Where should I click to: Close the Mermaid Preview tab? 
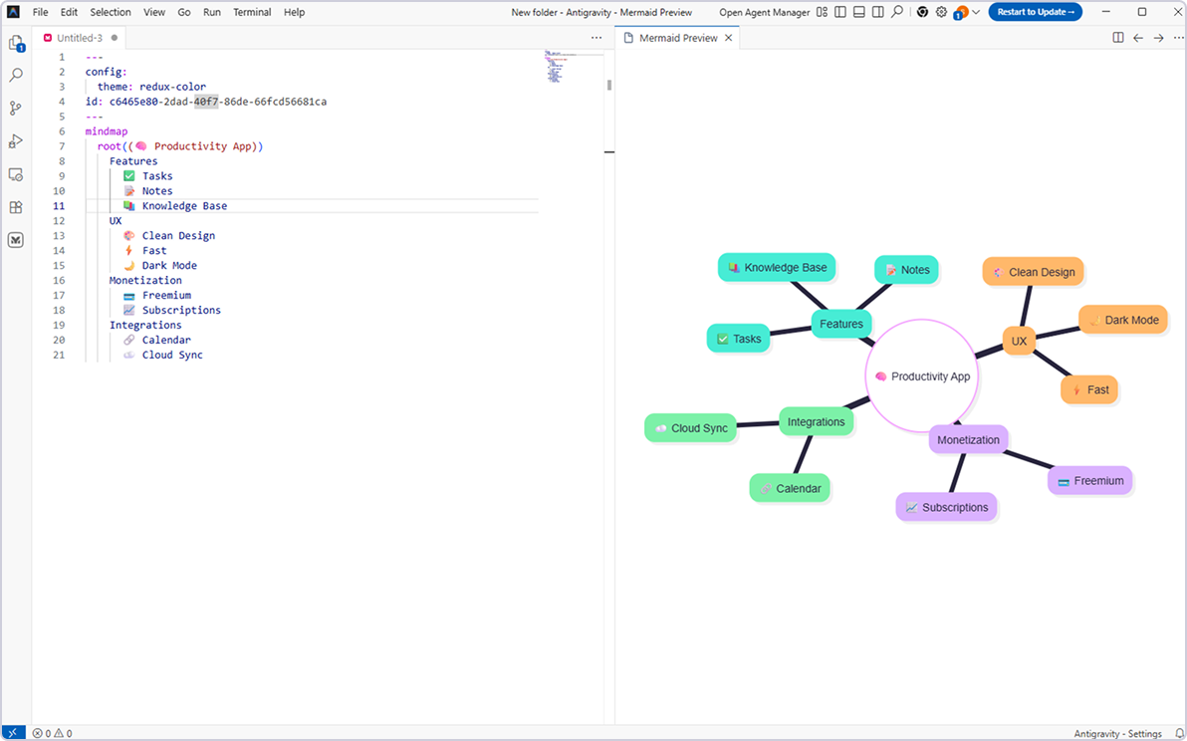[x=728, y=38]
